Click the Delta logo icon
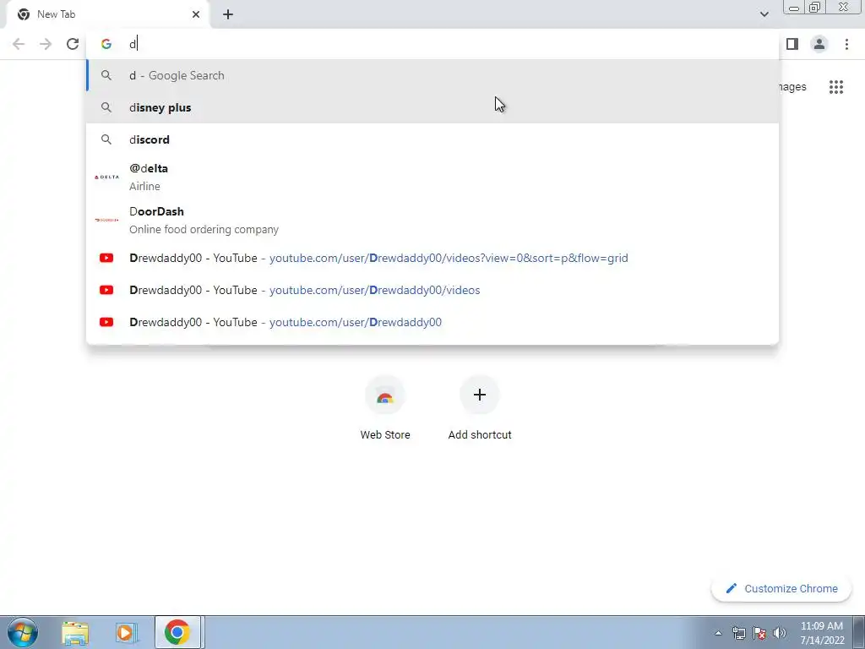 click(x=106, y=177)
